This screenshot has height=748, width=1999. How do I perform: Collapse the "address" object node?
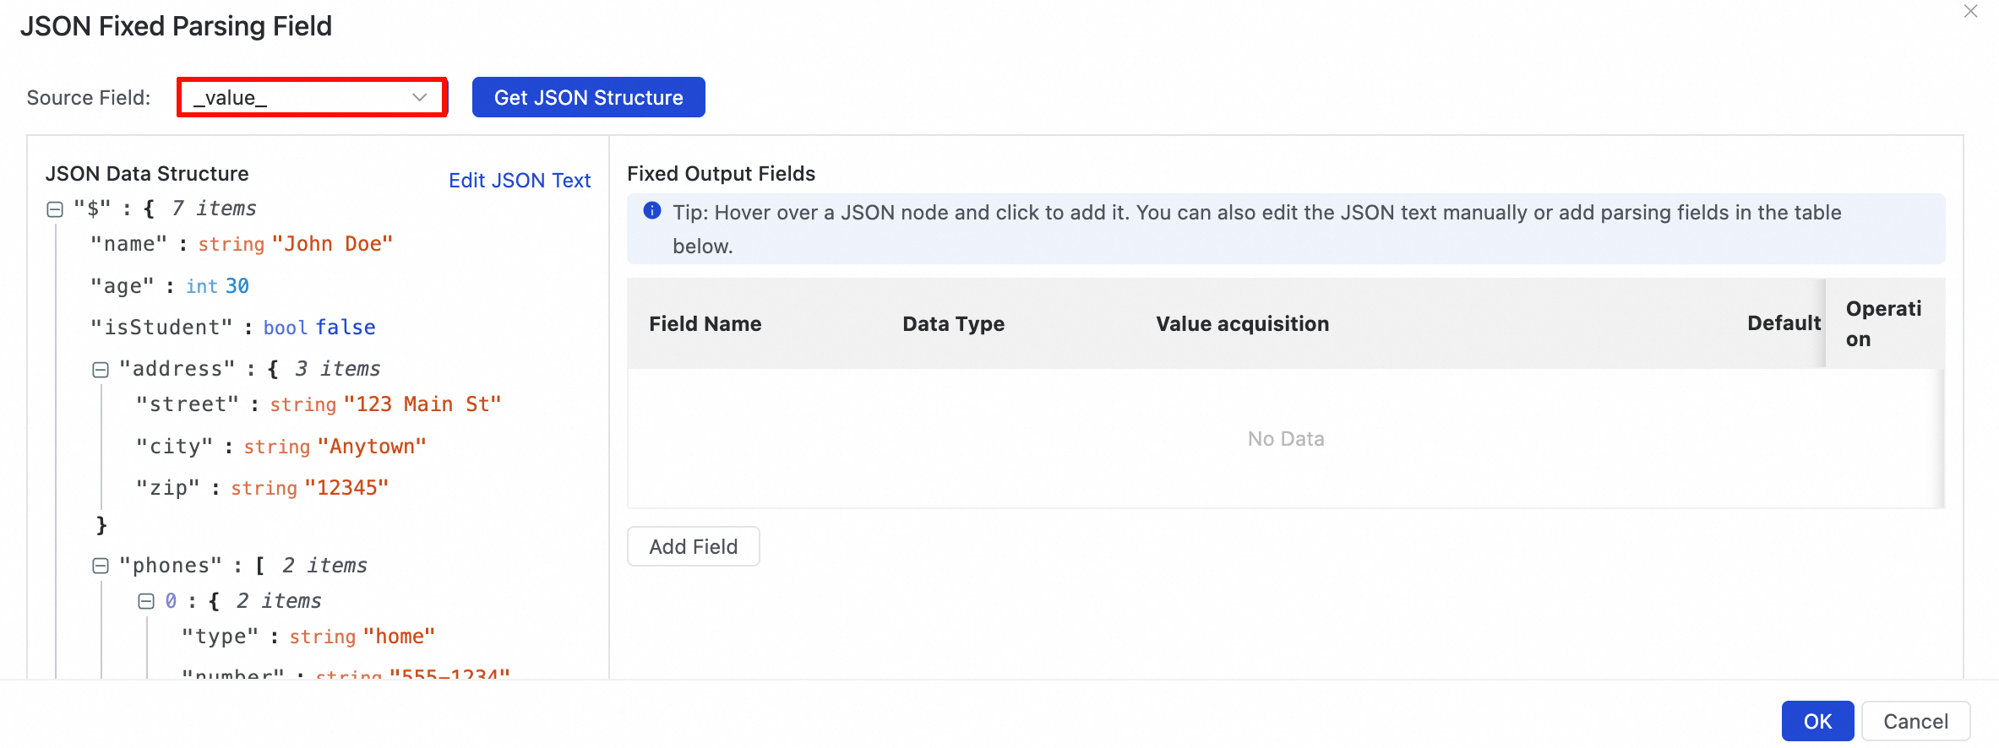point(101,370)
